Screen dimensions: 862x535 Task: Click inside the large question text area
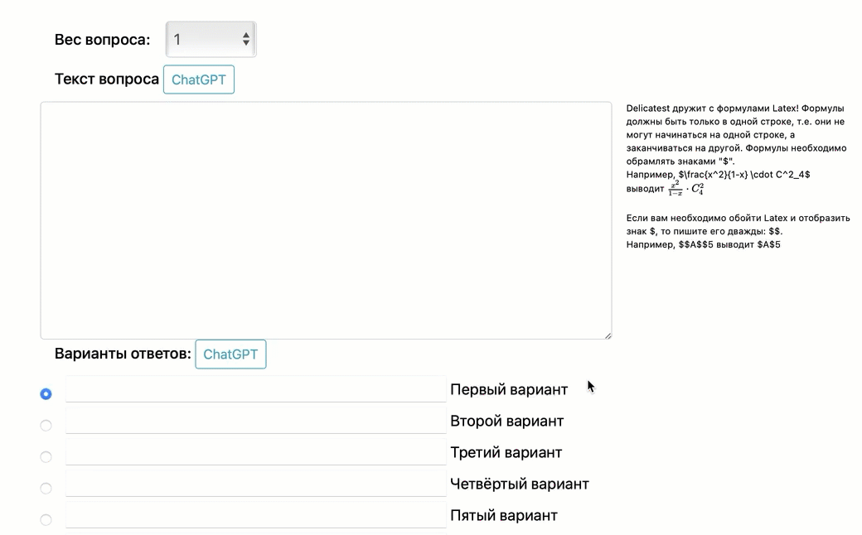point(326,220)
